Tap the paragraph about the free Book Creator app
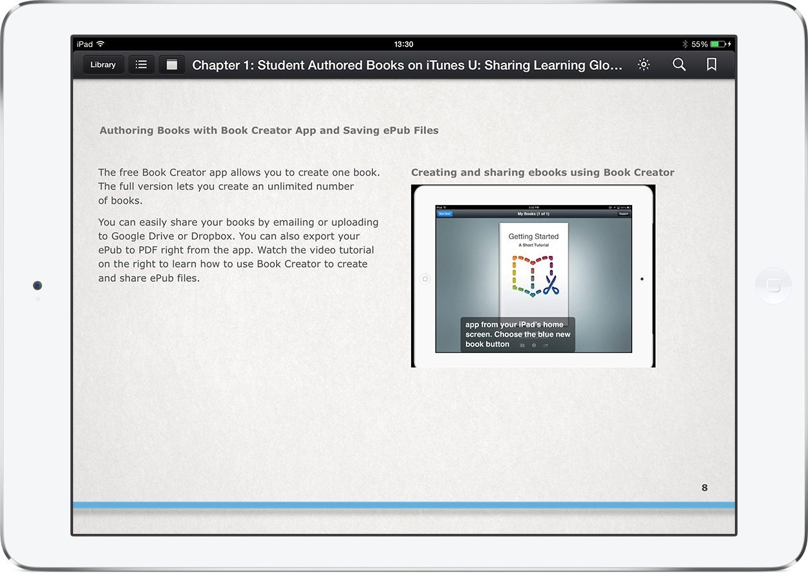 click(x=239, y=186)
